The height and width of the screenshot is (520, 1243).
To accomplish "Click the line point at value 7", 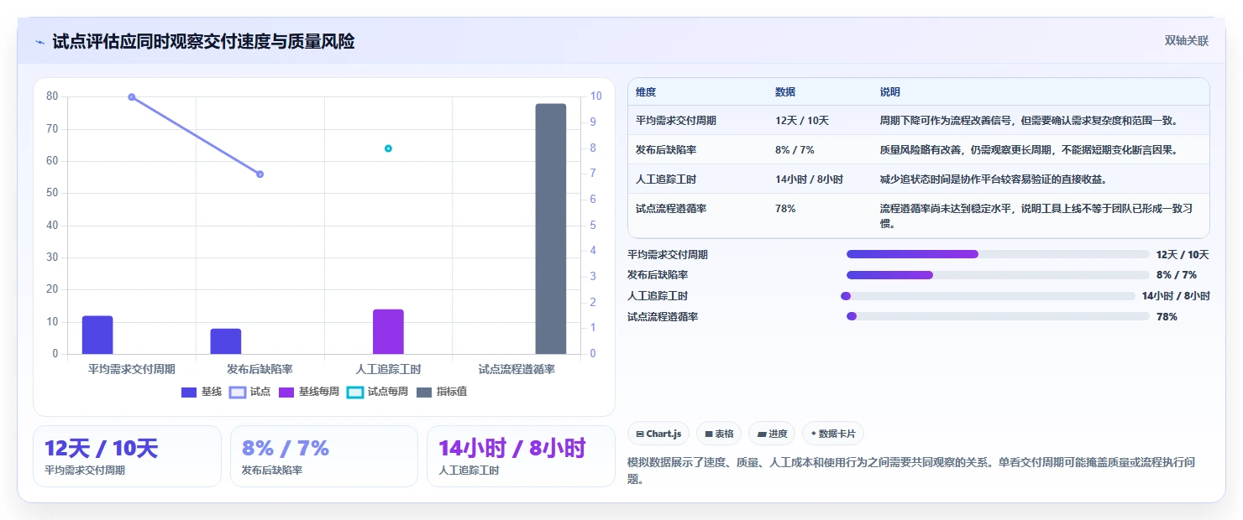I will (x=260, y=174).
